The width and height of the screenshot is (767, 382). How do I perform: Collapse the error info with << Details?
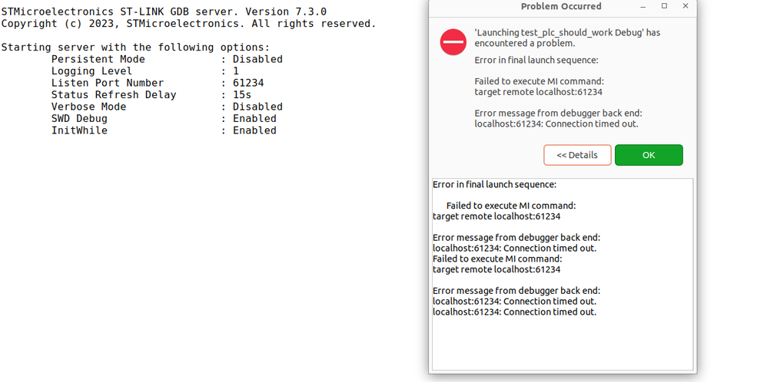point(577,155)
